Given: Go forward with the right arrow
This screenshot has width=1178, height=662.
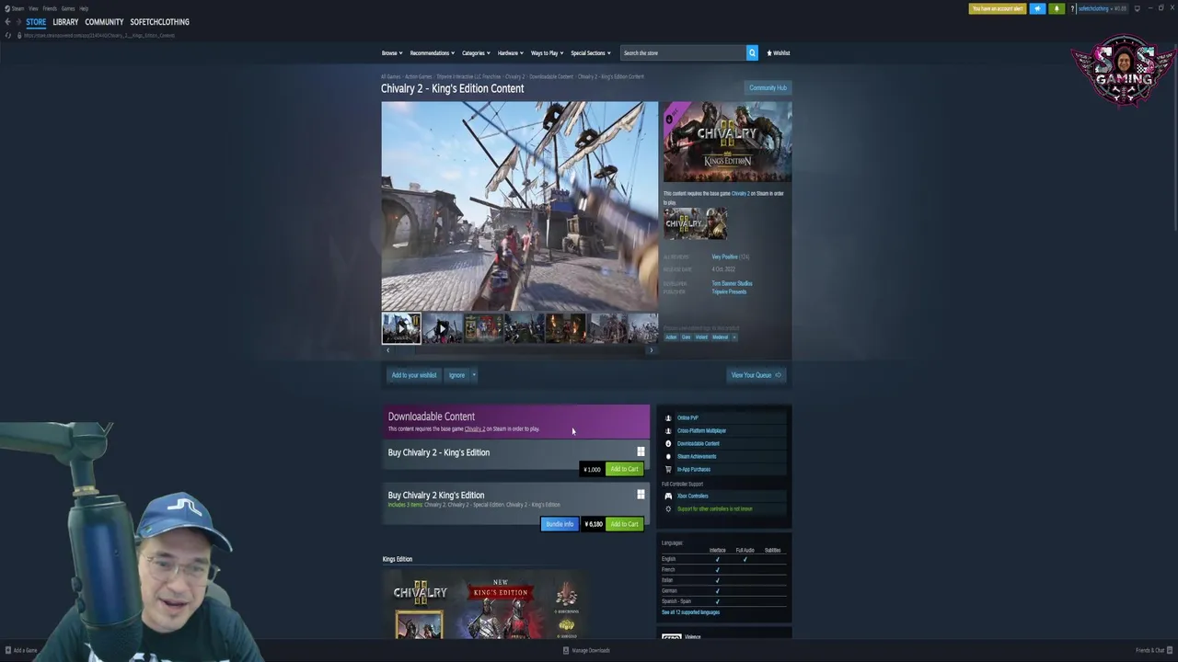Looking at the screenshot, I should [x=18, y=22].
